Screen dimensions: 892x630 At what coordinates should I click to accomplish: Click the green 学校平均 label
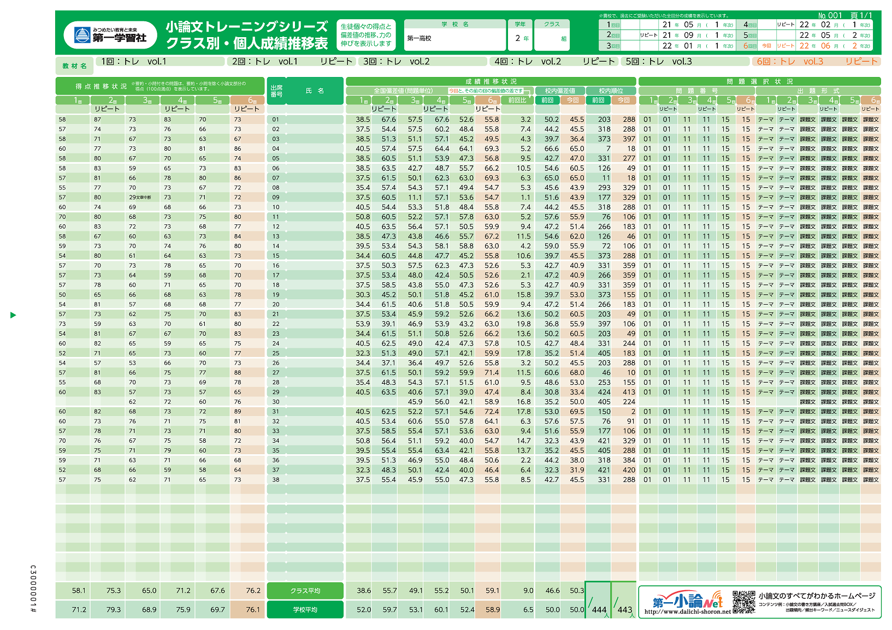click(305, 609)
